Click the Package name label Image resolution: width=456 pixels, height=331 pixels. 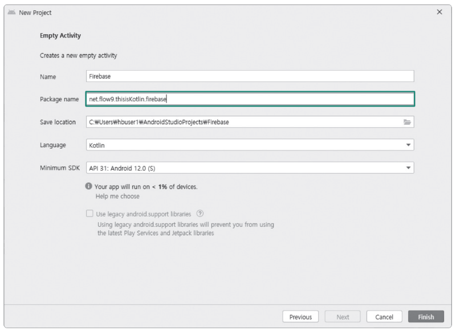tap(59, 99)
